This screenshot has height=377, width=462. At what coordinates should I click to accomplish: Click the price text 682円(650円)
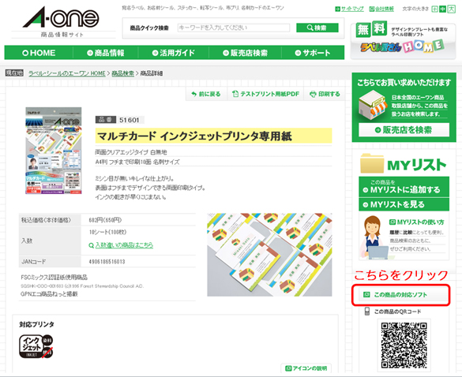(x=105, y=220)
